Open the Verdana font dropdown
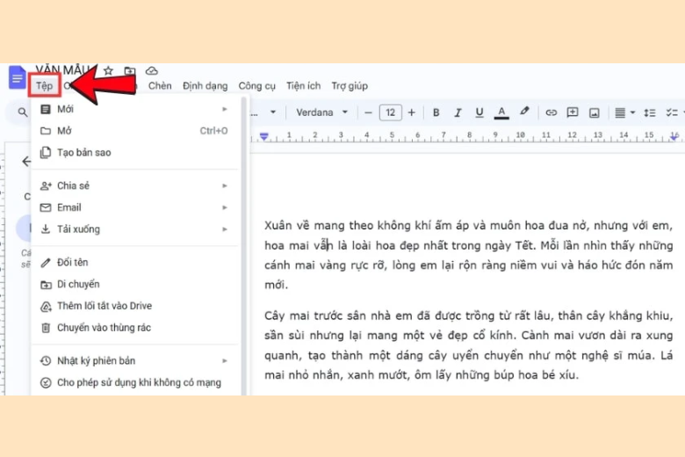The height and width of the screenshot is (457, 685). click(322, 112)
